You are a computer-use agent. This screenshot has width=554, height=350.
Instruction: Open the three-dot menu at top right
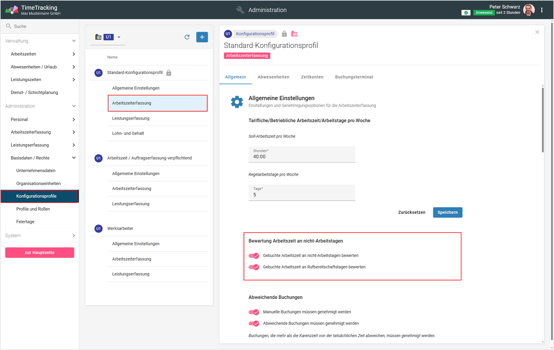coord(542,10)
